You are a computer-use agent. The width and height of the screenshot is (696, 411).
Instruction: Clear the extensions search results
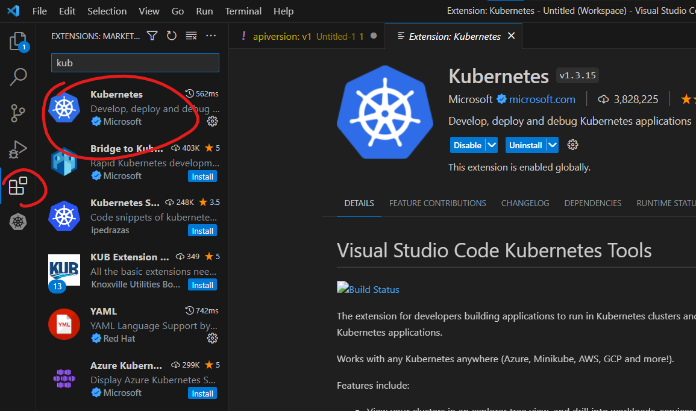pos(191,36)
